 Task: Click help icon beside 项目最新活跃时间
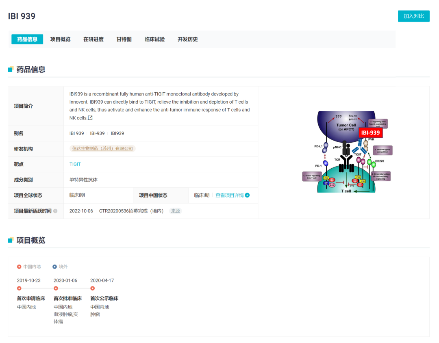(x=55, y=211)
